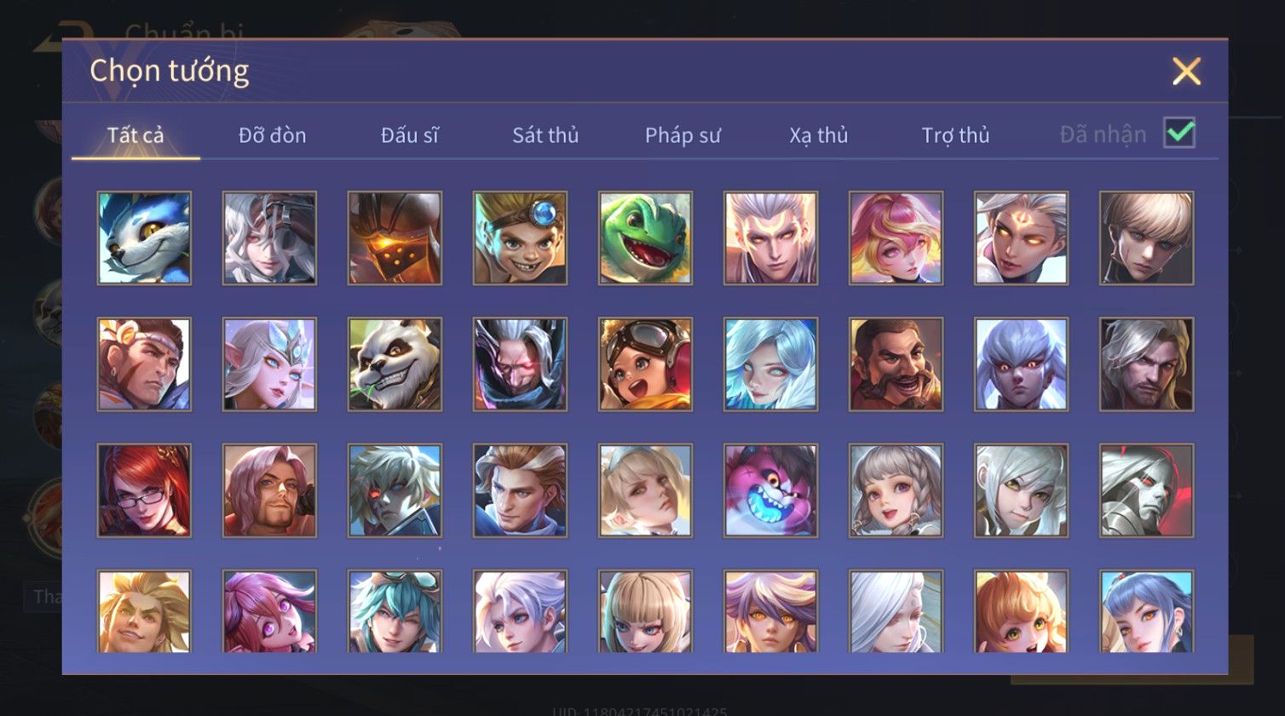Choose the red-haired hero with glasses
Screen dimensions: 1285x716
(x=144, y=490)
